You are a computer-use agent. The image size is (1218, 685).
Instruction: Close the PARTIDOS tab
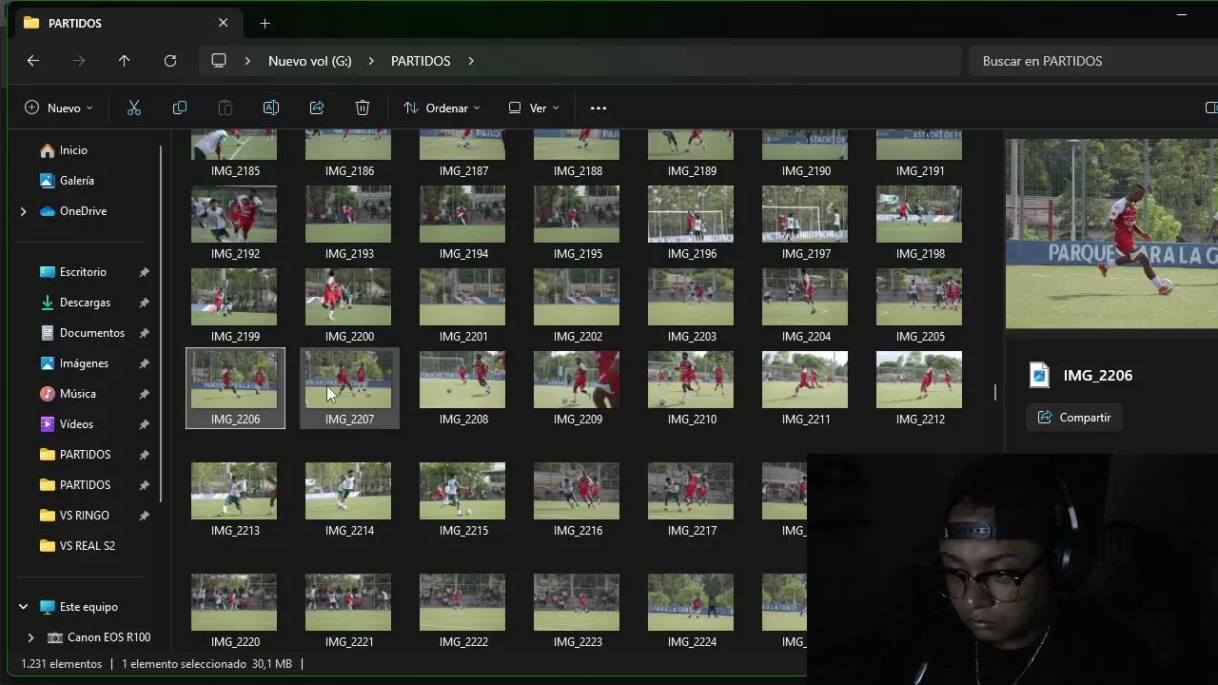(x=223, y=23)
